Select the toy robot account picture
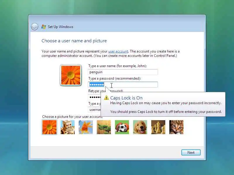The image size is (234, 175). click(x=68, y=127)
